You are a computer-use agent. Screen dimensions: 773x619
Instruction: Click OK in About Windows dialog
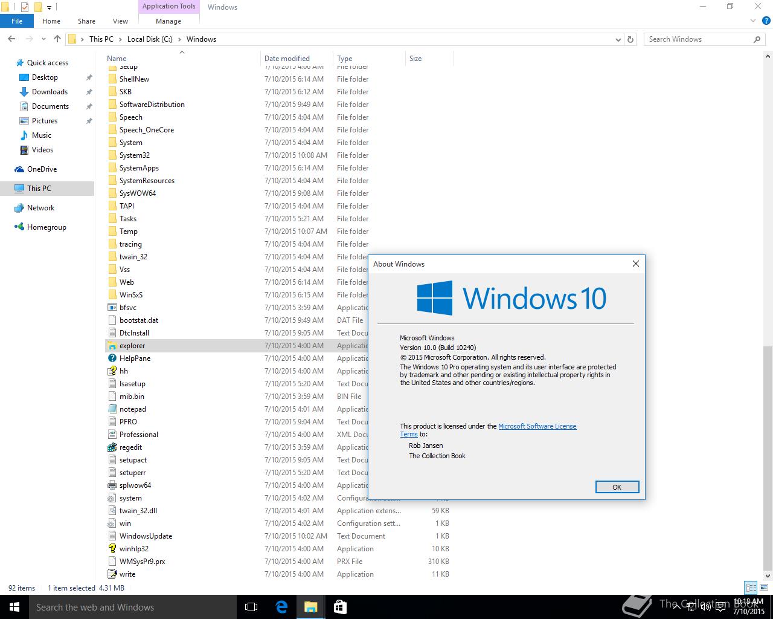[617, 487]
